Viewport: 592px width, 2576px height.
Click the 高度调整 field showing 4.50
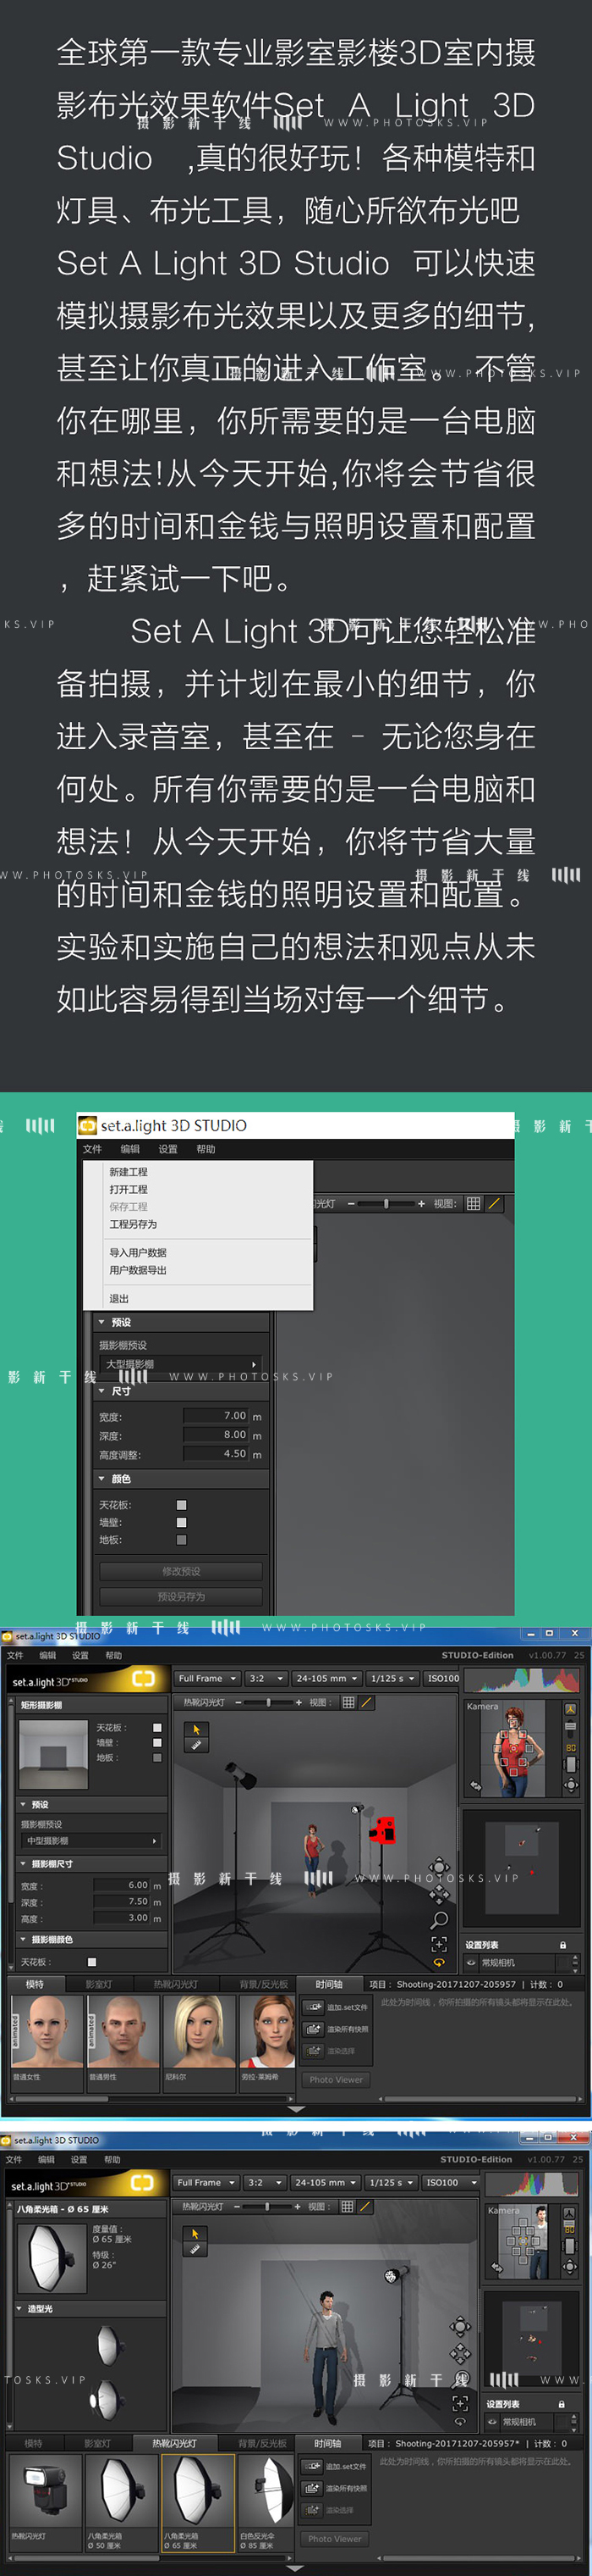[216, 1454]
